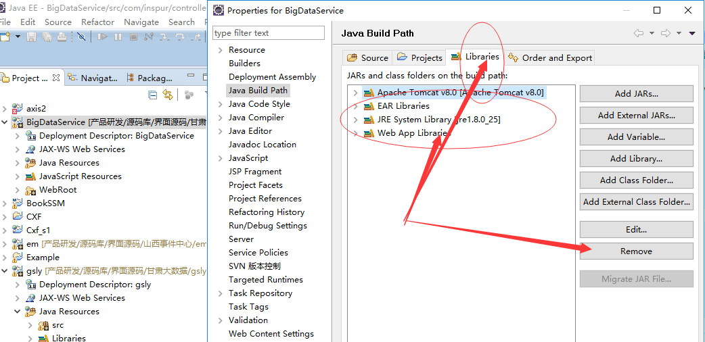Expand Java Compiler settings

(x=221, y=118)
